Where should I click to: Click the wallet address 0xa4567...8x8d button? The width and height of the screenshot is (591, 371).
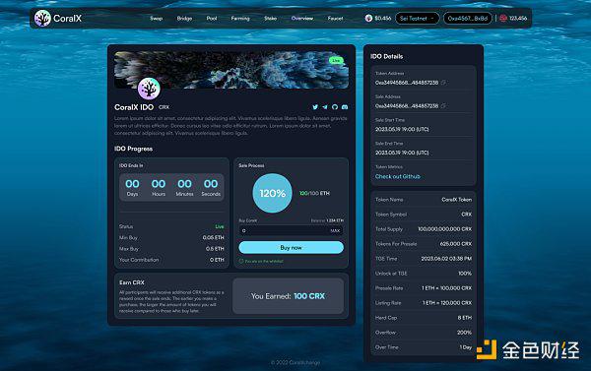[467, 18]
